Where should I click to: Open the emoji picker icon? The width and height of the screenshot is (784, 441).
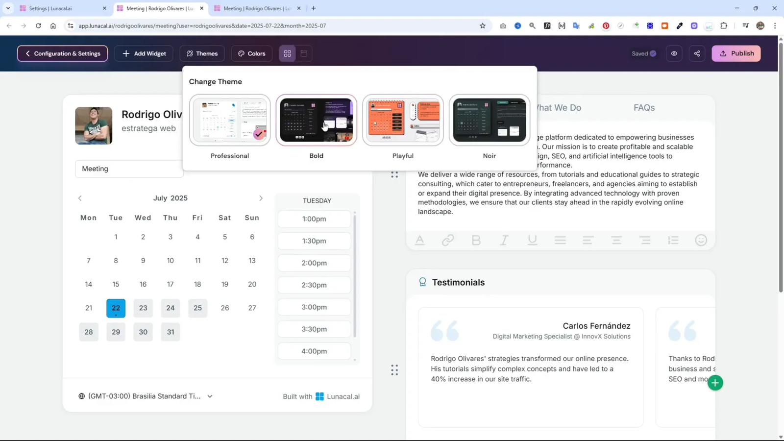[x=701, y=240]
